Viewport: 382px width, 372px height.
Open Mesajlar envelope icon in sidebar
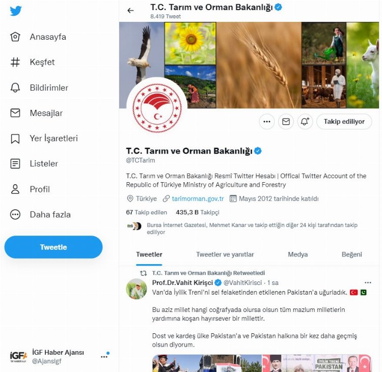pyautogui.click(x=15, y=113)
